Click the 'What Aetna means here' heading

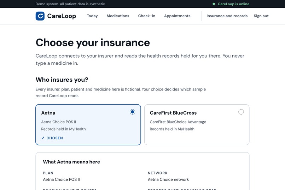(71, 162)
